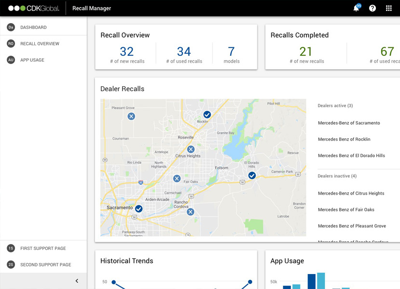The image size is (400, 289).
Task: Select the Rancho Cordova inactive map marker
Action: [x=190, y=212]
